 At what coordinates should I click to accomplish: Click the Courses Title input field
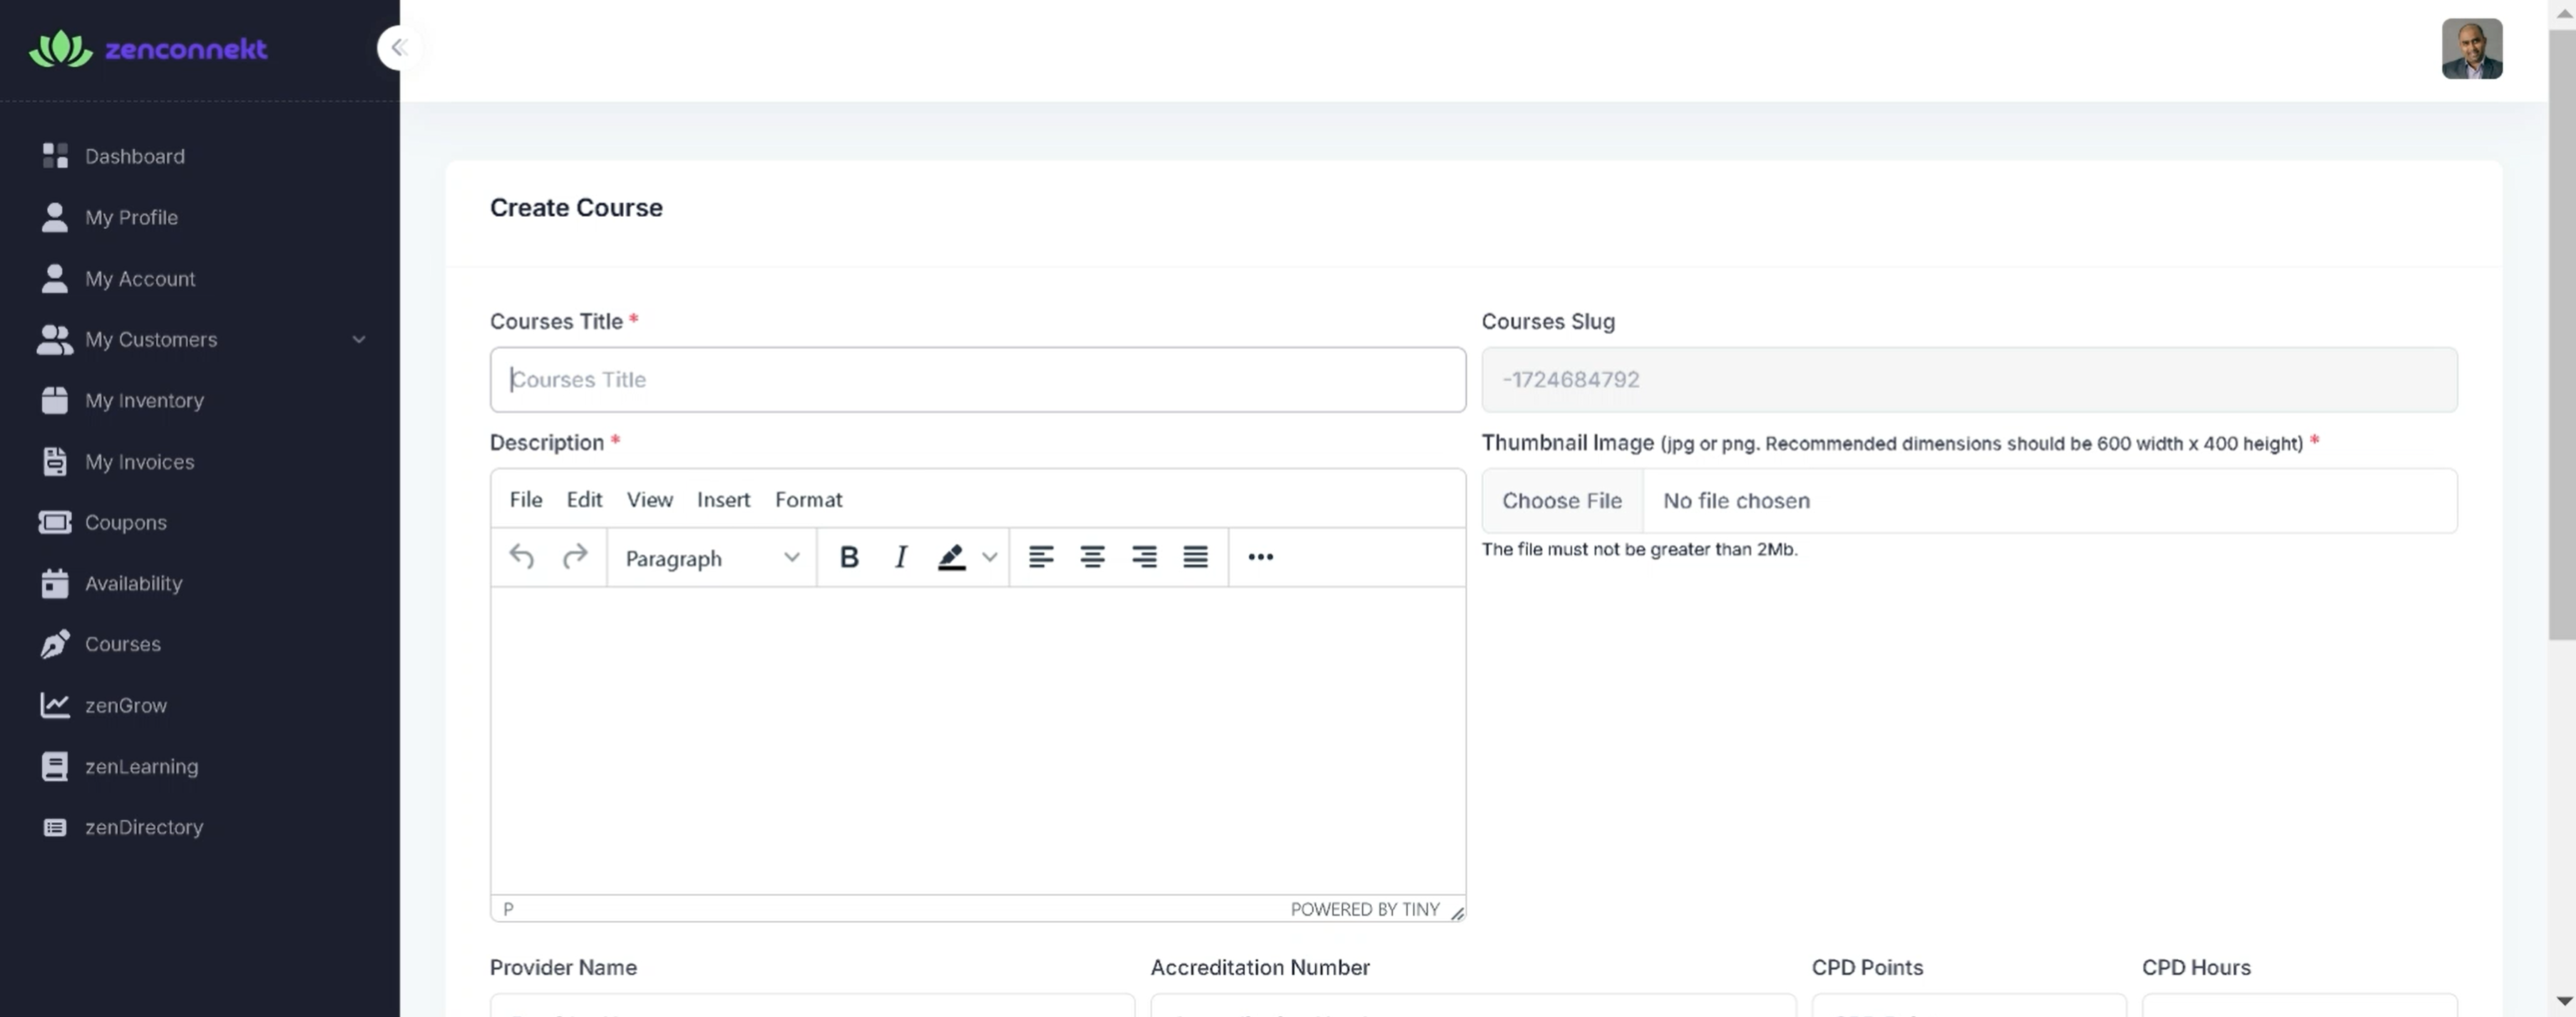(977, 380)
